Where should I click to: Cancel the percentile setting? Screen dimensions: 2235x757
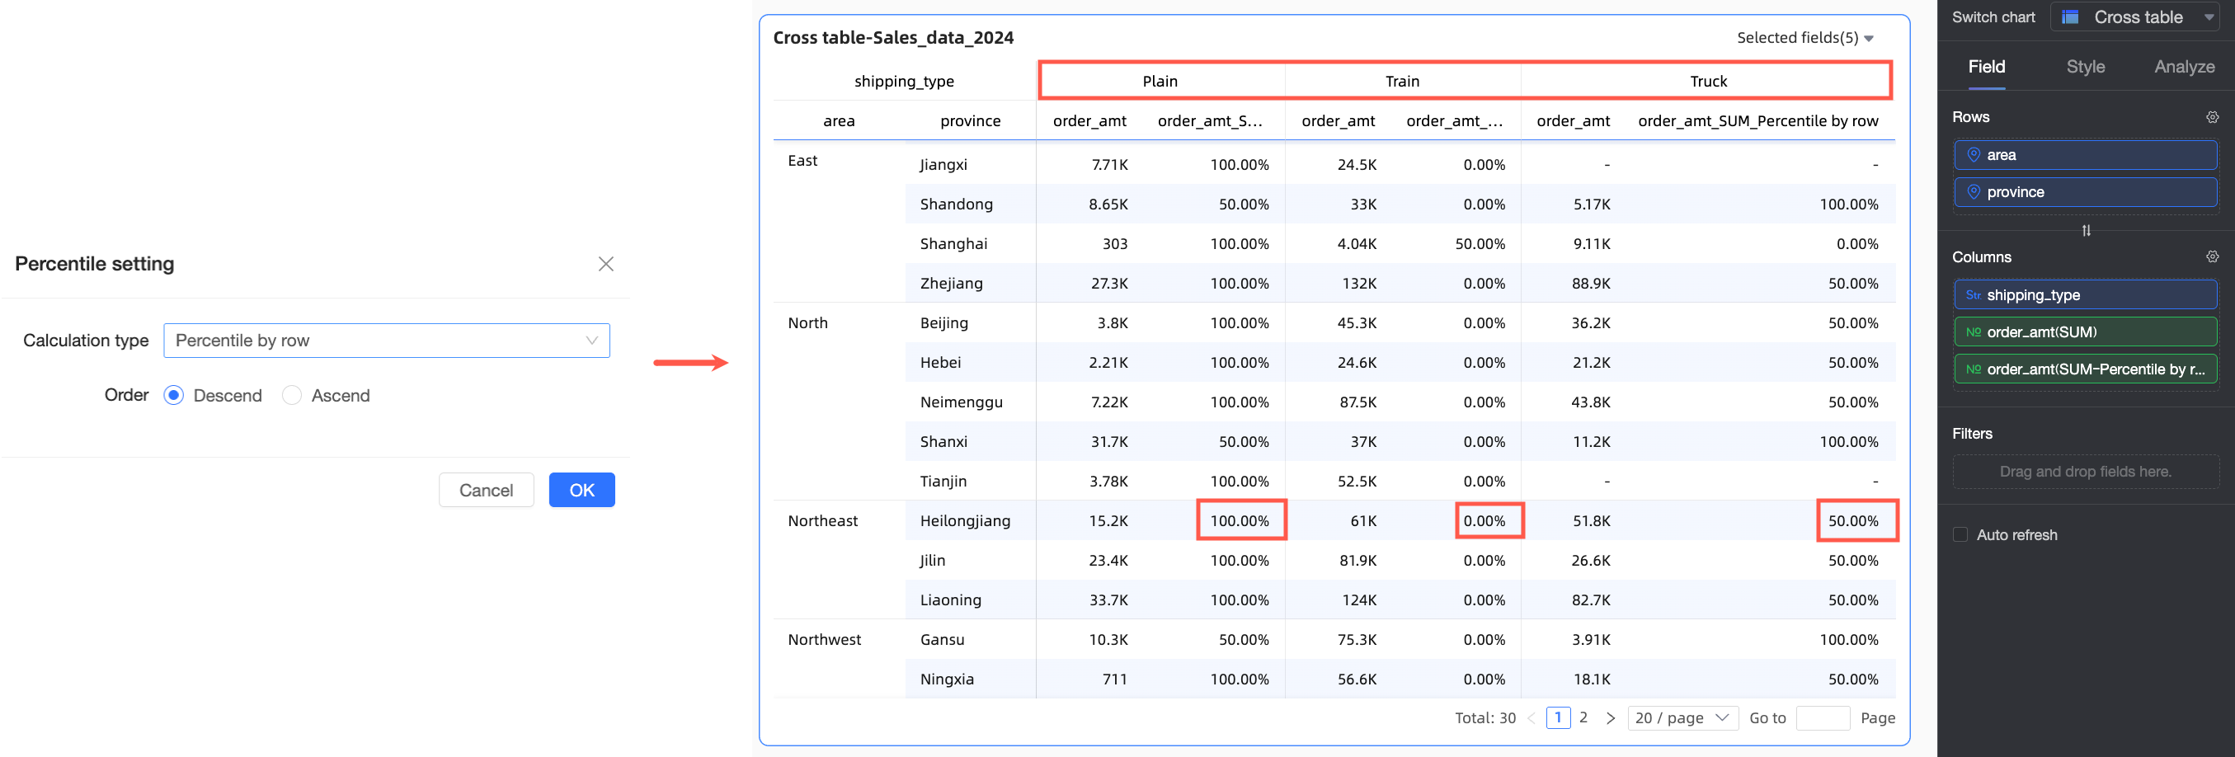click(x=486, y=490)
